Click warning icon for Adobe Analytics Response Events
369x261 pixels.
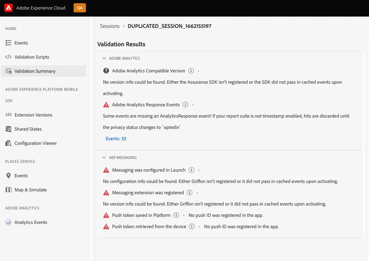pos(106,105)
